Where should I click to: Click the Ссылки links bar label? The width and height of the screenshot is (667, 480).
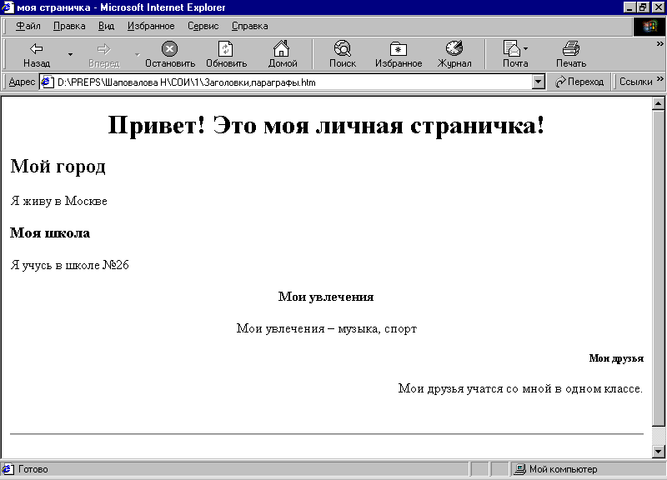pos(635,82)
